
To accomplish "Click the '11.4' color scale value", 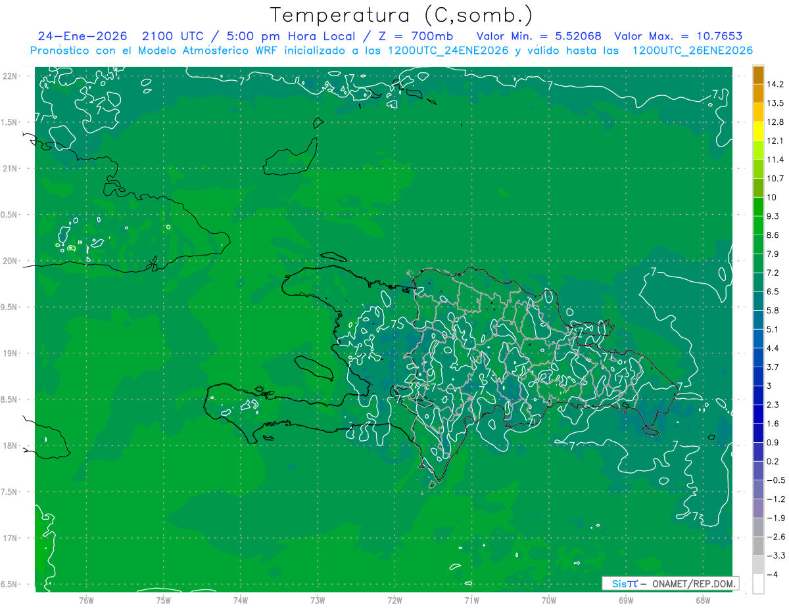I will pyautogui.click(x=776, y=160).
